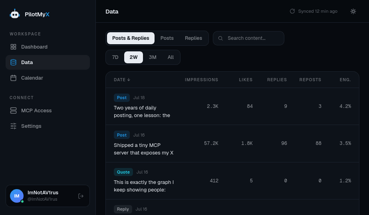Click the Reply badge
Screen dimensions: 369x215
(123, 209)
